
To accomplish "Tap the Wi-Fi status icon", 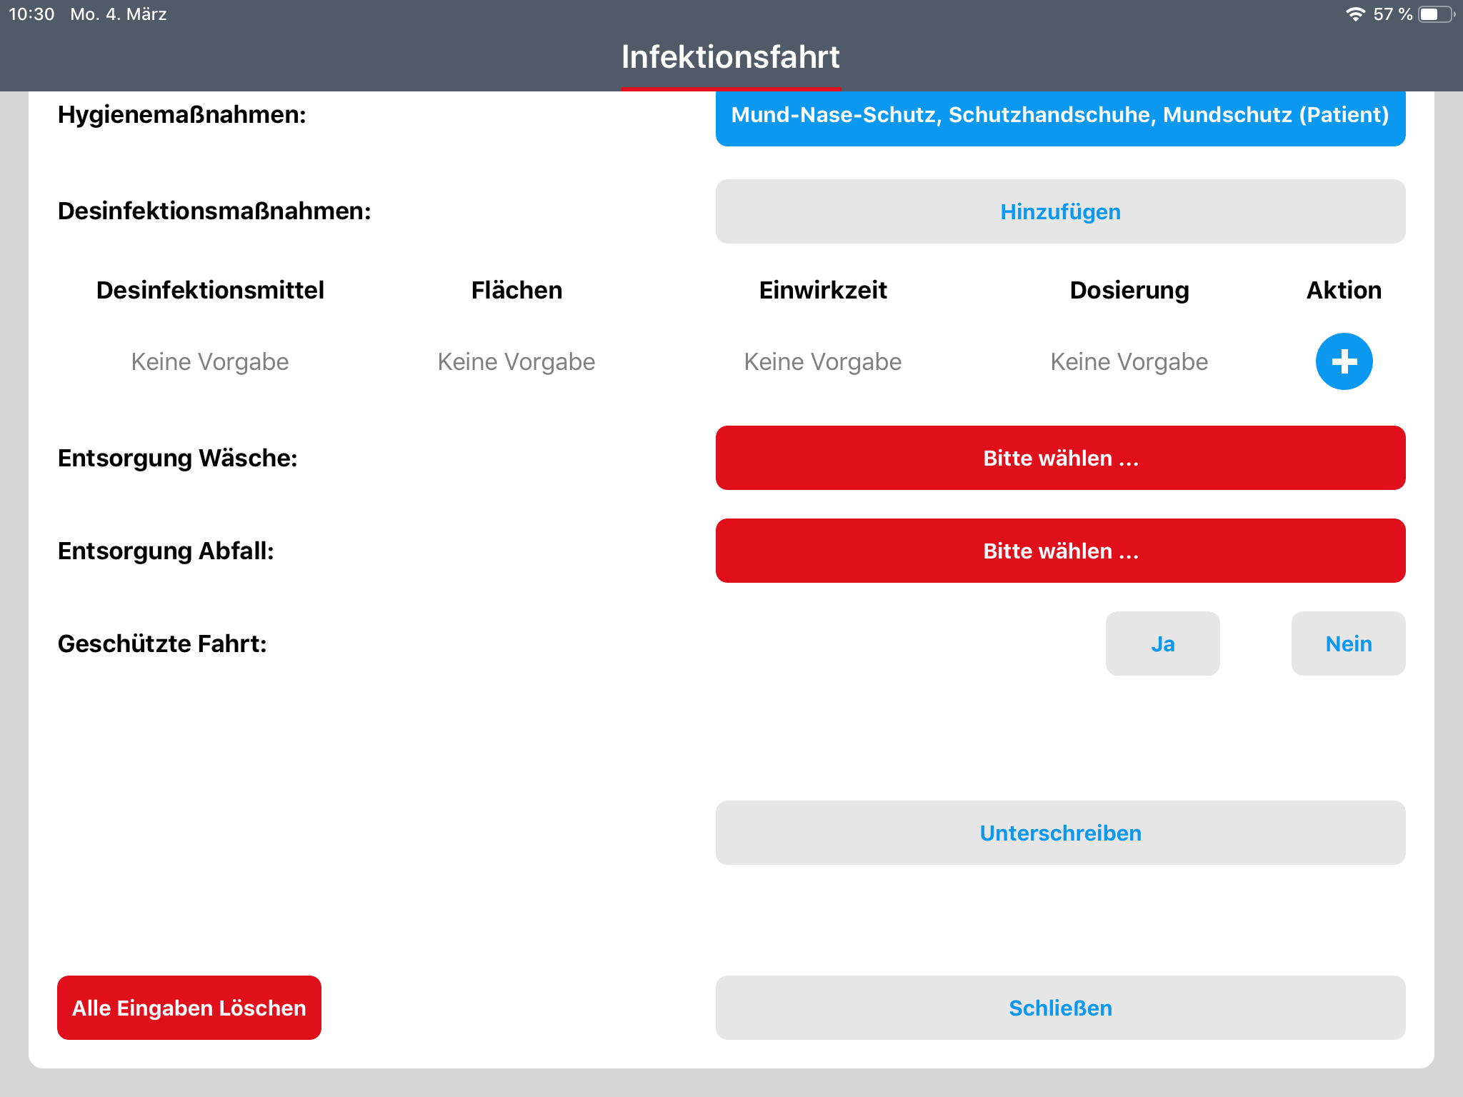I will tap(1355, 14).
